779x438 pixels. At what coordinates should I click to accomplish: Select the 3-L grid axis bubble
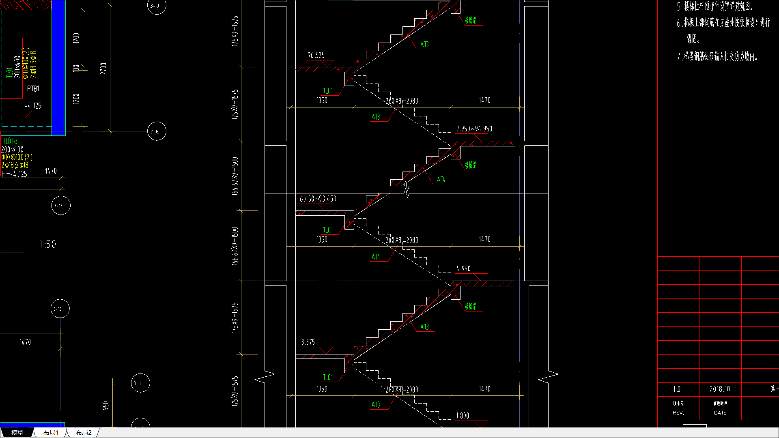pos(140,383)
